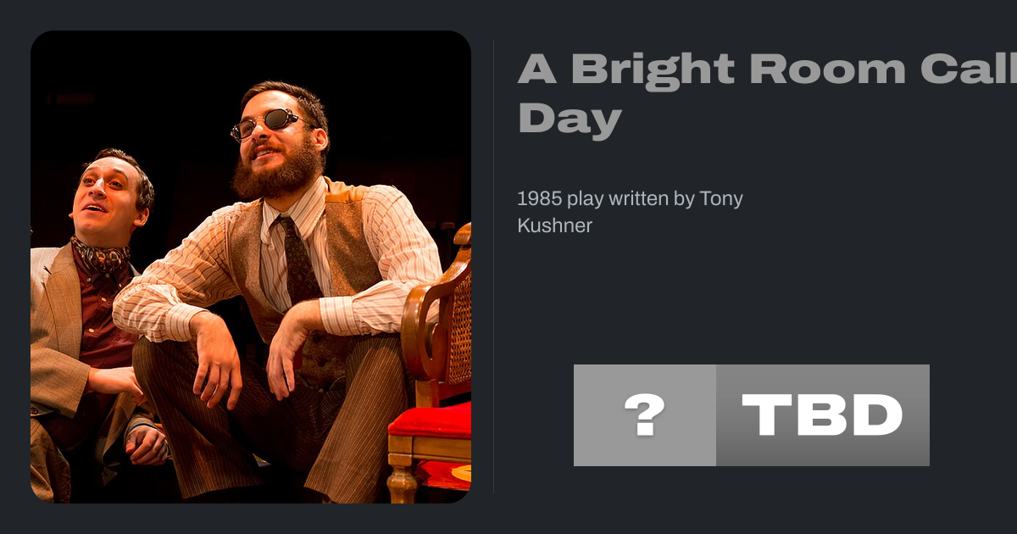1017x534 pixels.
Task: Click the patterned neck scarf on the left man
Action: [100, 257]
